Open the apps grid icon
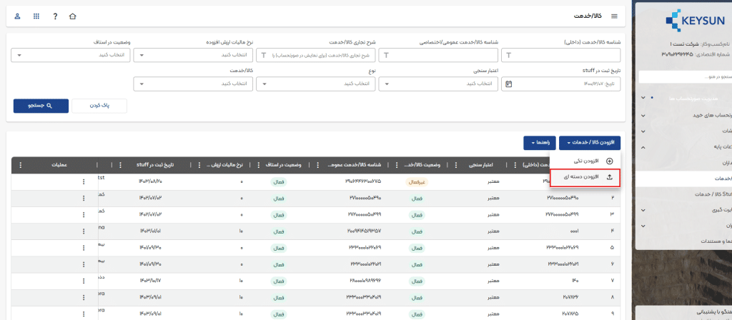The height and width of the screenshot is (320, 732). pyautogui.click(x=36, y=16)
